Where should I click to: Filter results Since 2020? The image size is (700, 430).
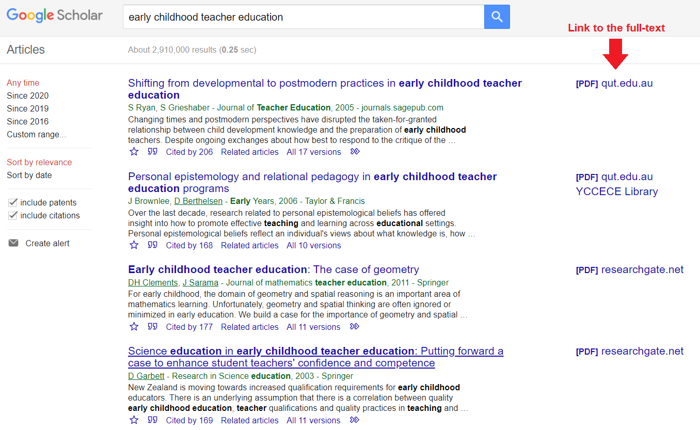[28, 95]
